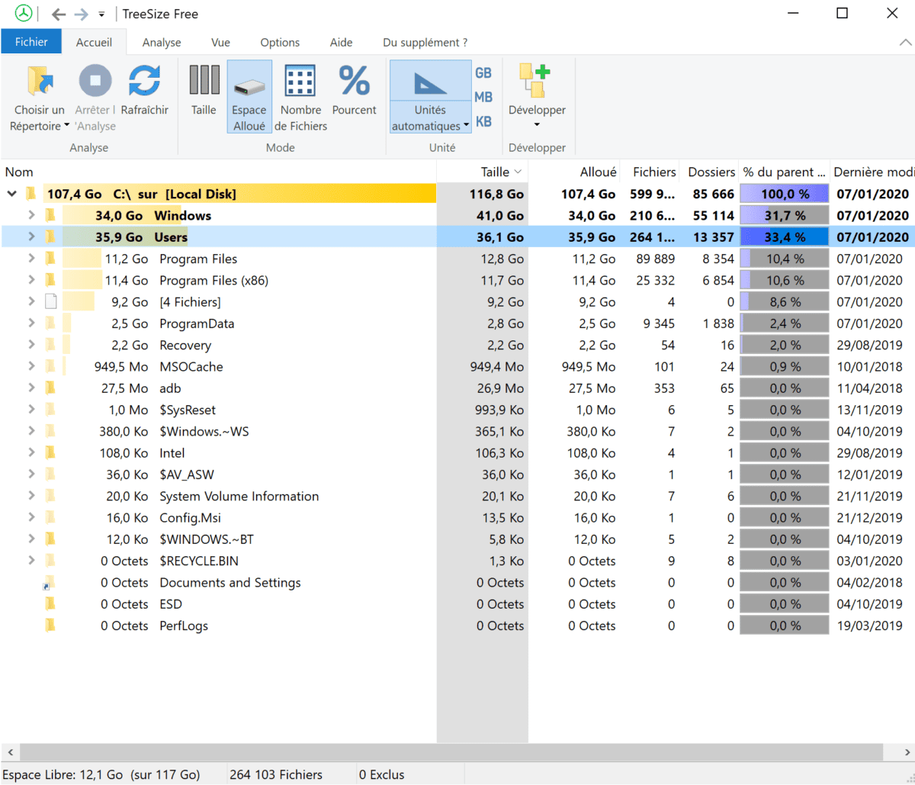Expand the Windows folder tree node
The width and height of the screenshot is (915, 785).
pyautogui.click(x=31, y=215)
